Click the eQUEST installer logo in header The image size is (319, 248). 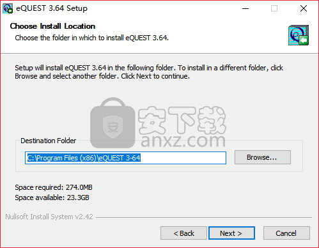[299, 35]
